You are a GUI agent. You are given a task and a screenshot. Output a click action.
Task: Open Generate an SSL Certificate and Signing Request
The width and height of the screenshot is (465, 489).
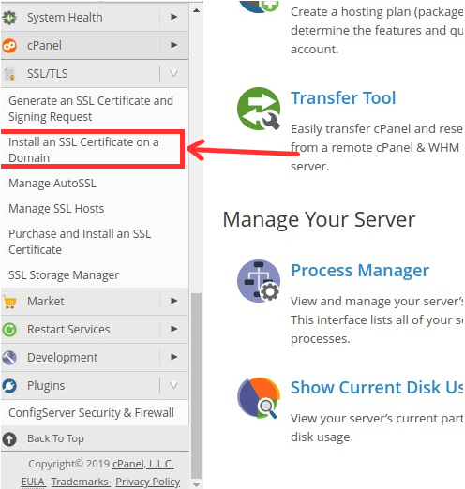[x=91, y=109]
